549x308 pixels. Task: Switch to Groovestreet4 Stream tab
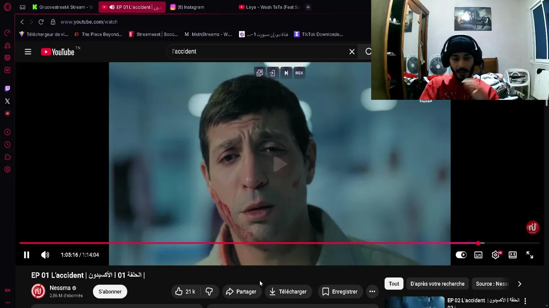coord(63,7)
